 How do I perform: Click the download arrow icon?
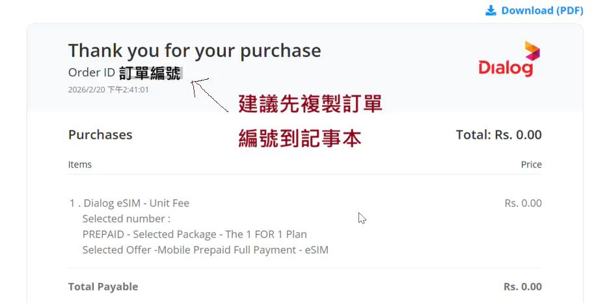491,10
